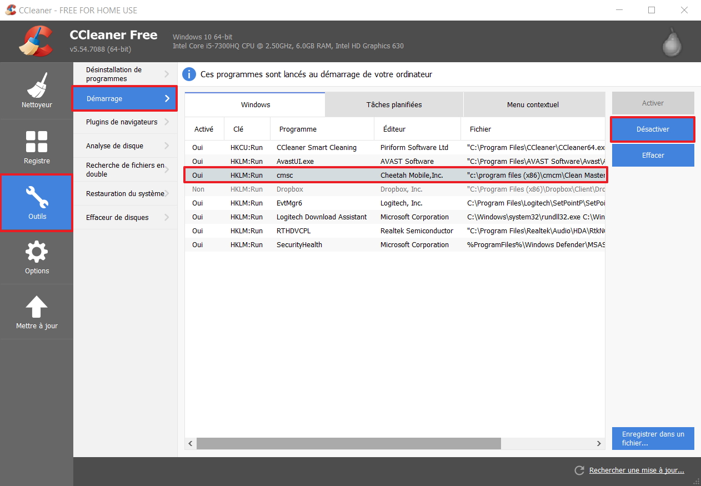Switch to the Tâches planifiées tab

[x=394, y=104]
